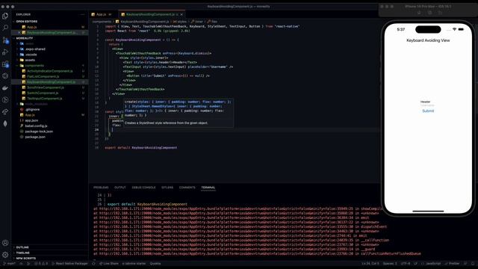Click the screenshot icon in Simulator toolbar
The width and height of the screenshot is (478, 269).
pyautogui.click(x=429, y=13)
